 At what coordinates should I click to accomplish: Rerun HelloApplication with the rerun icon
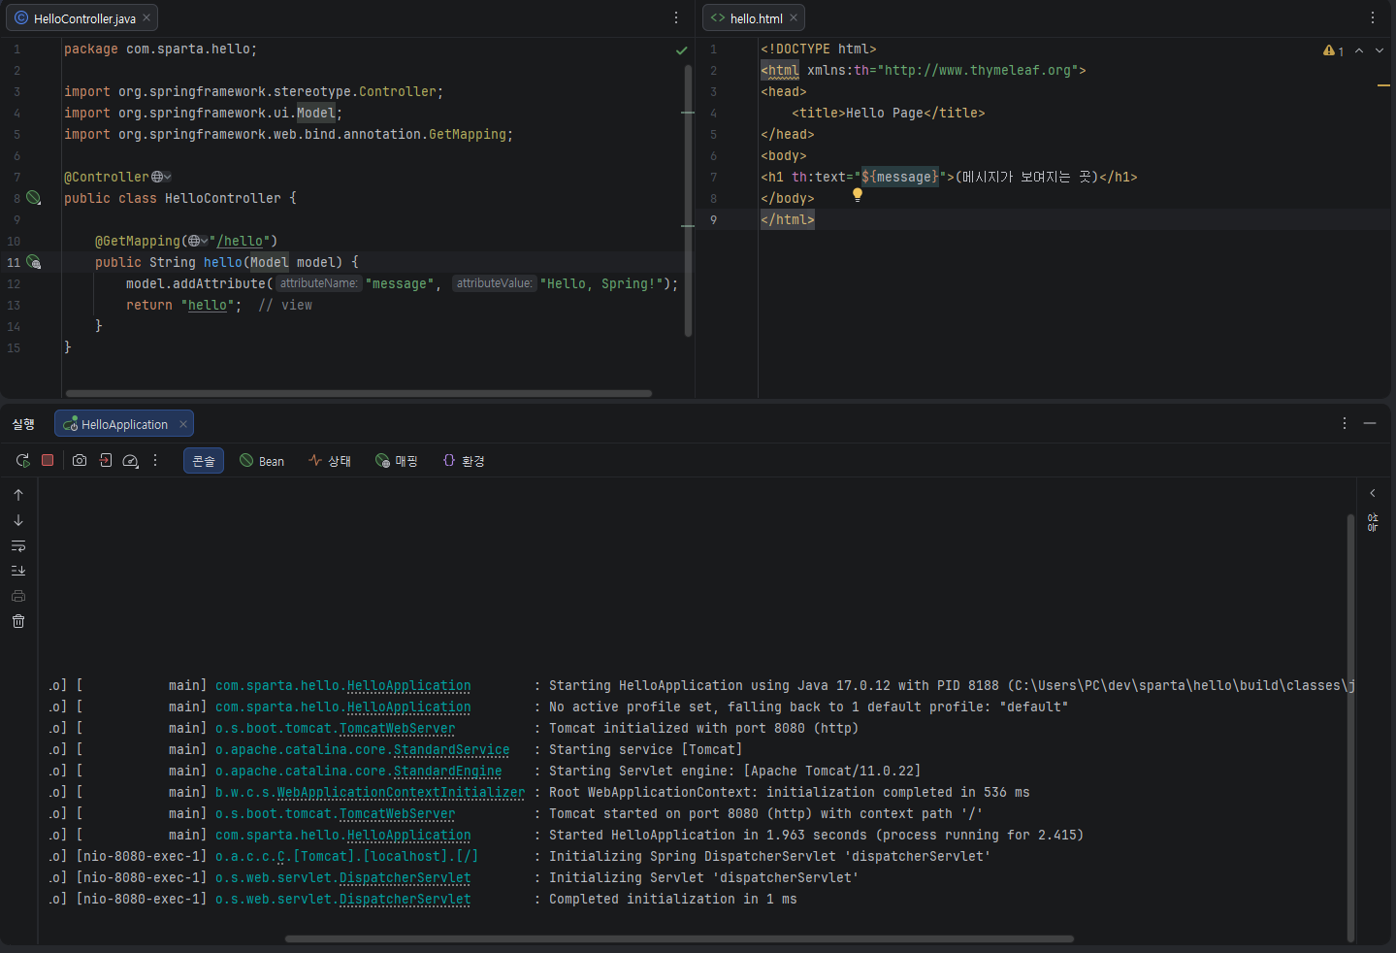point(22,460)
